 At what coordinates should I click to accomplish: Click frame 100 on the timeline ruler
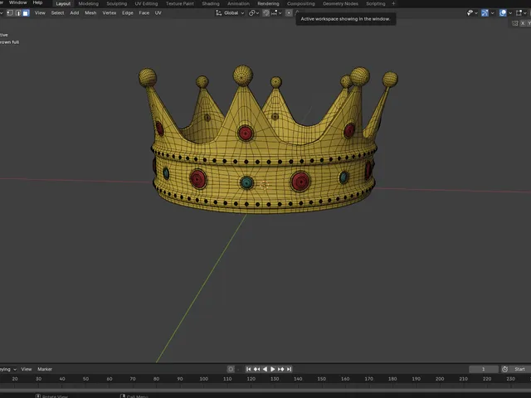click(204, 379)
